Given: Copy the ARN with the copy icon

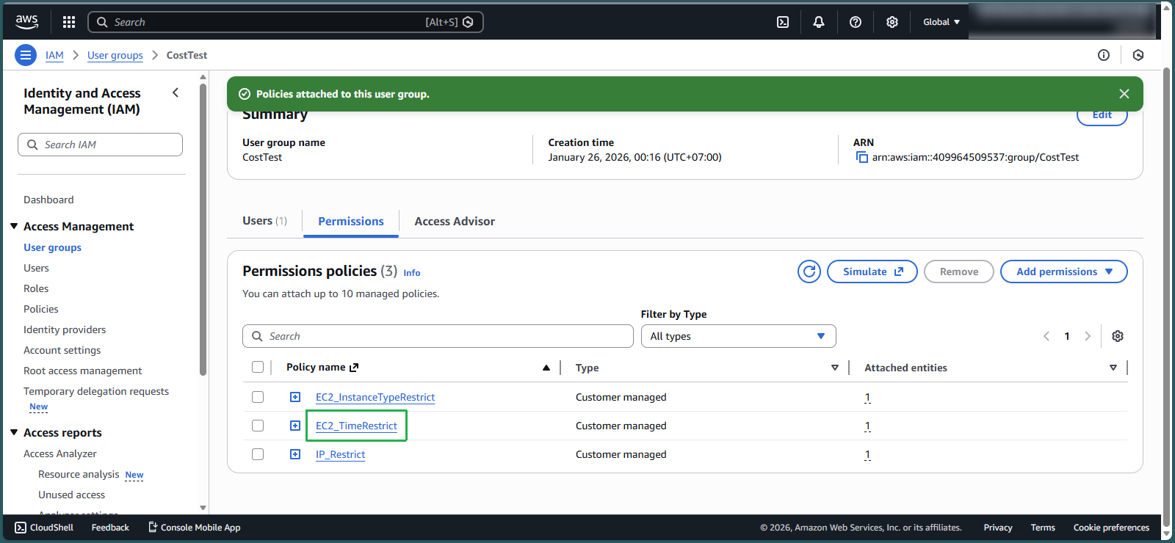Looking at the screenshot, I should click(861, 157).
